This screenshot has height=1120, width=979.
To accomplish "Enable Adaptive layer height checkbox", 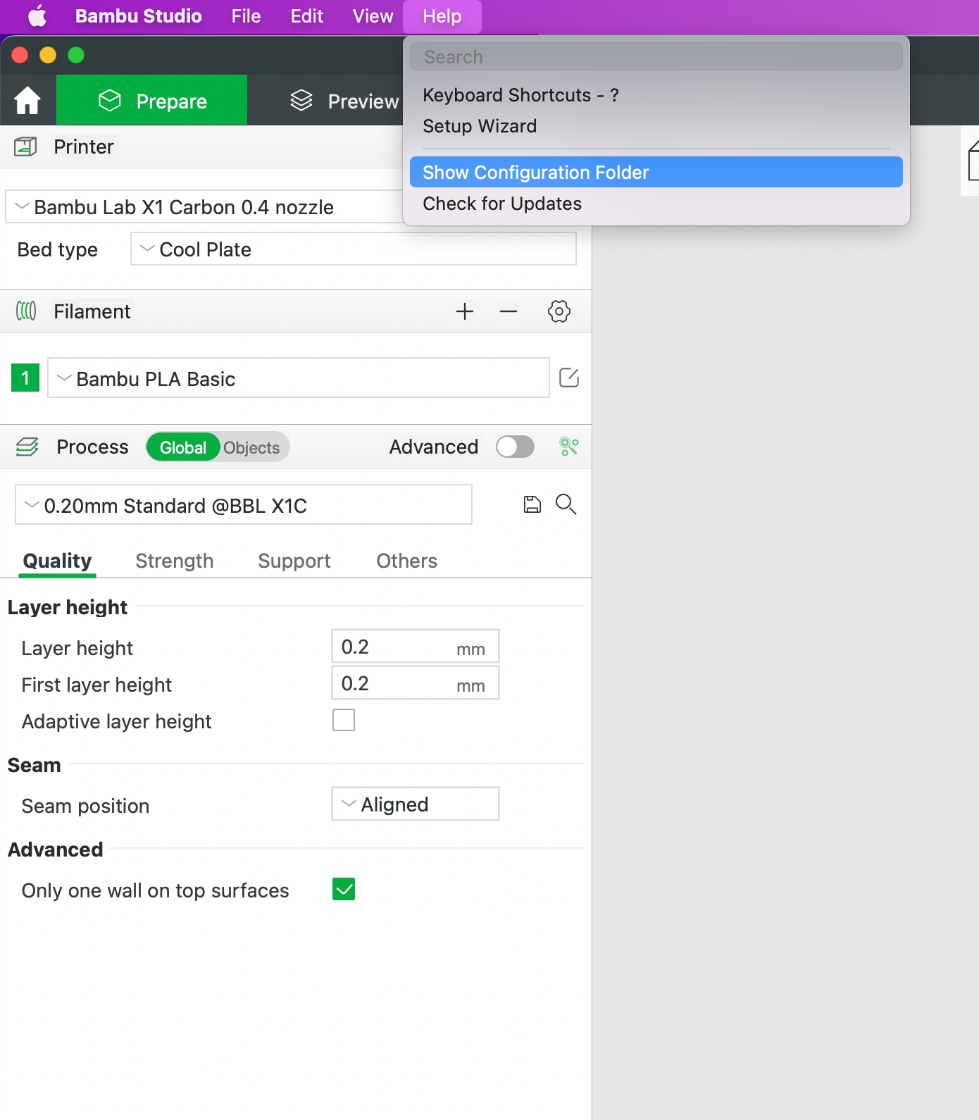I will [x=344, y=720].
